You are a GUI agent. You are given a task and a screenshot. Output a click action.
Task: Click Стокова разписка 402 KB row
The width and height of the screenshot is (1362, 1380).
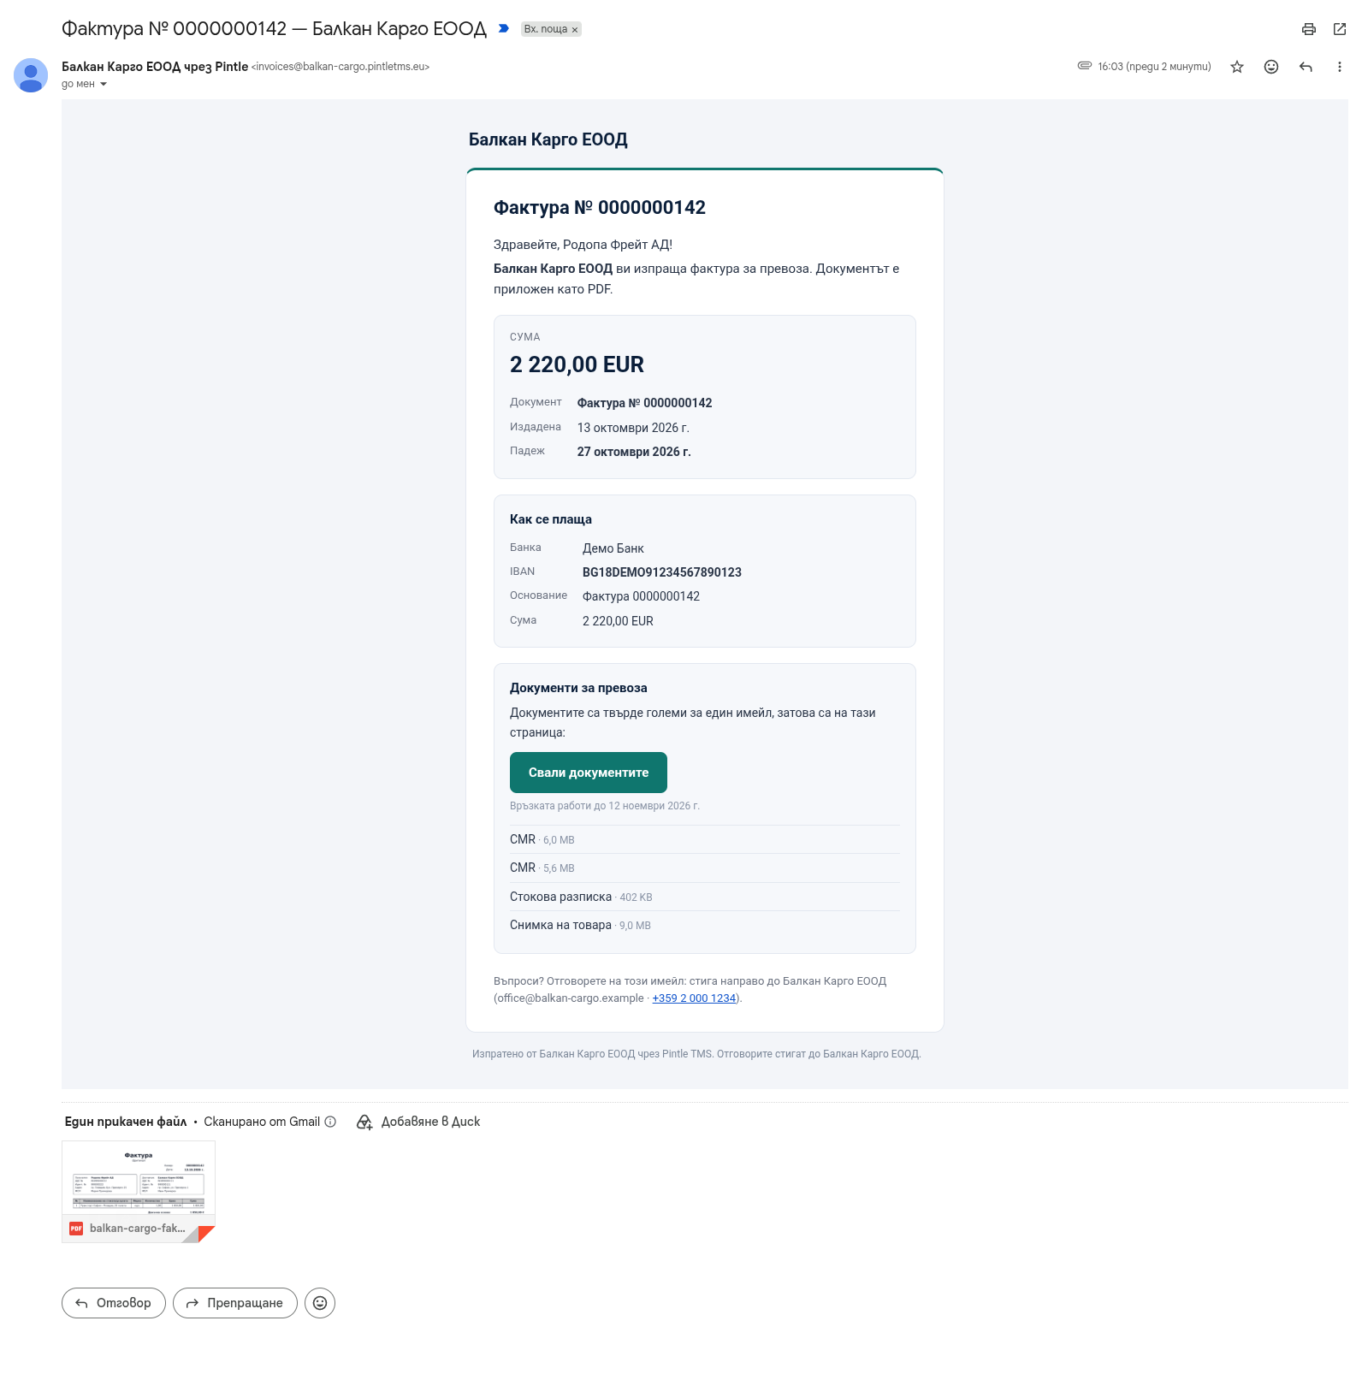pyautogui.click(x=705, y=897)
